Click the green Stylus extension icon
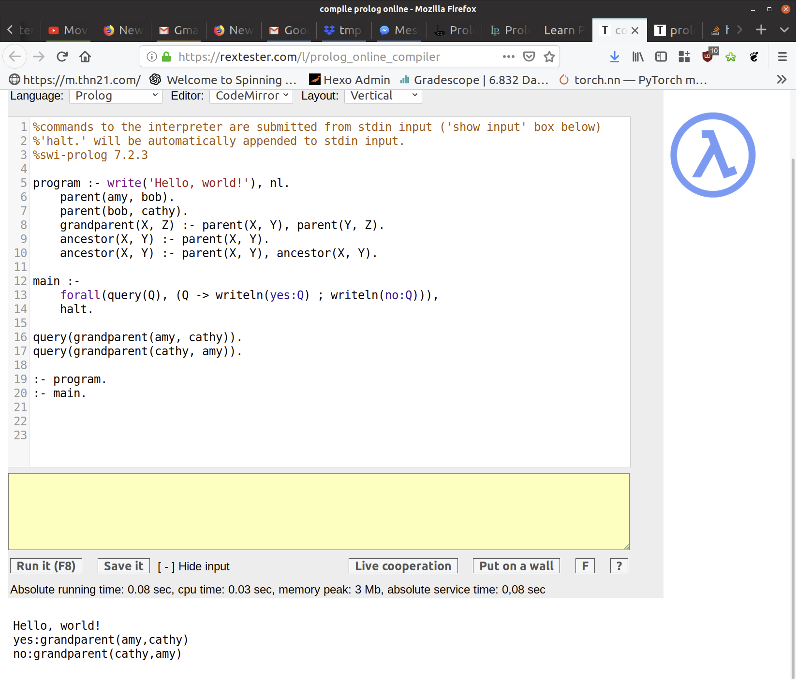 click(x=731, y=57)
